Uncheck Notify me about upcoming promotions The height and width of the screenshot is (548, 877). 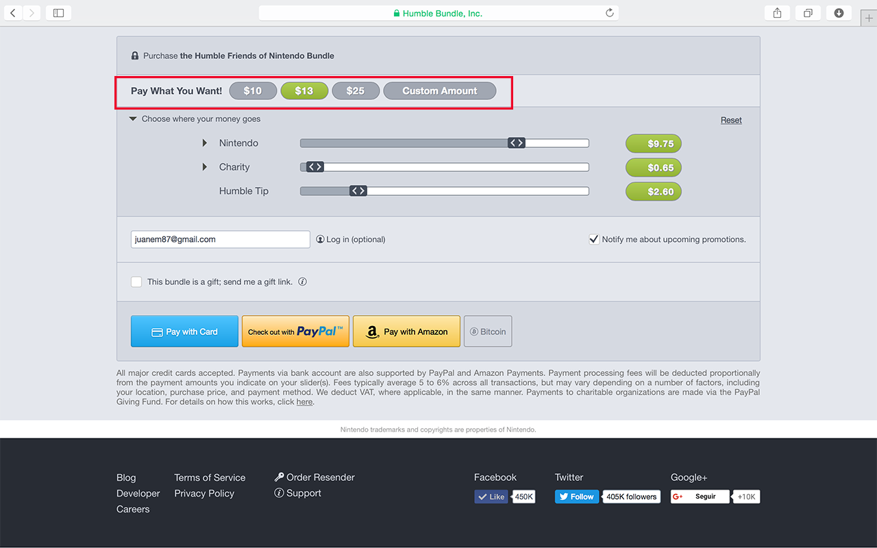point(594,239)
